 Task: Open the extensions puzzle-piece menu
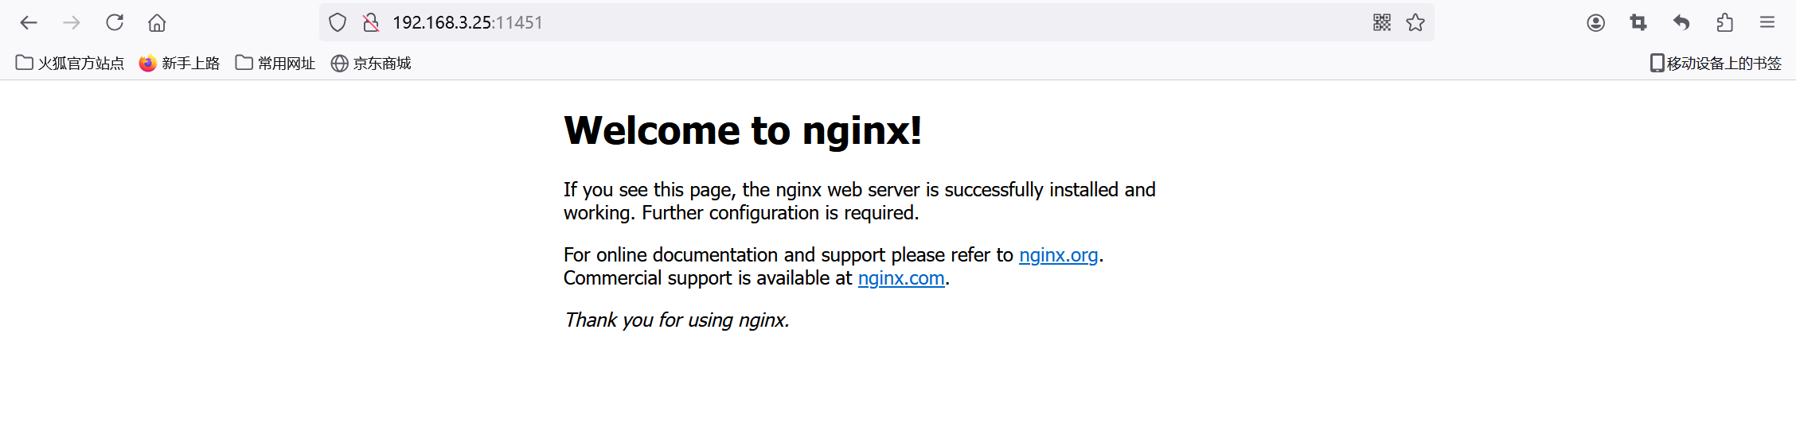click(x=1724, y=22)
